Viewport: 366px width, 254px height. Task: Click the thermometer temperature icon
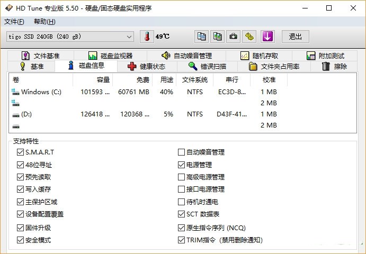pyautogui.click(x=147, y=37)
